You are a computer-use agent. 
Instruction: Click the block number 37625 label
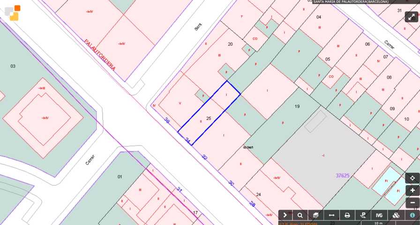(342, 175)
